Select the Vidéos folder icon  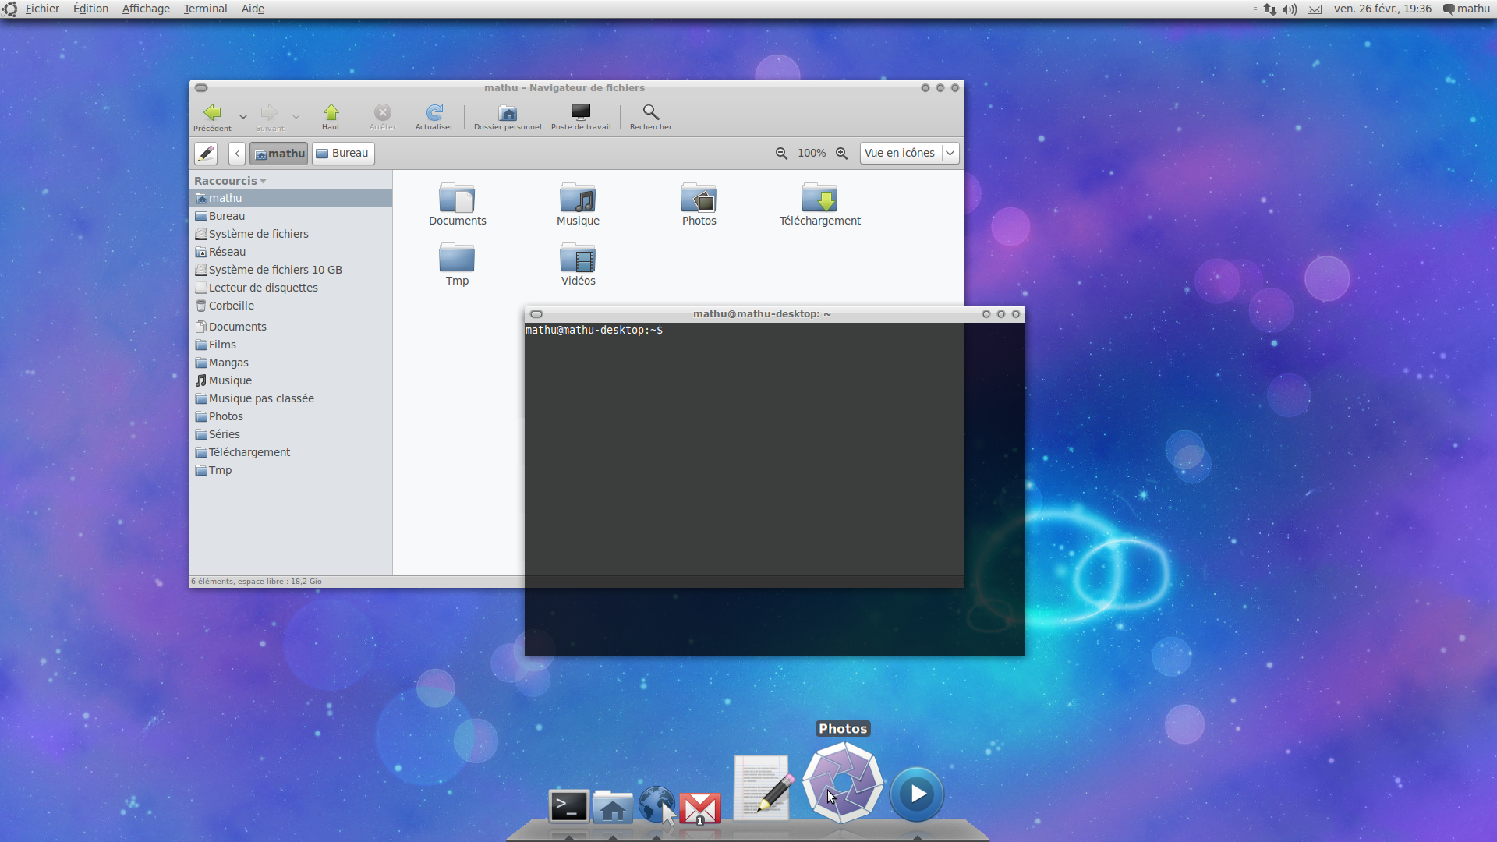(578, 258)
